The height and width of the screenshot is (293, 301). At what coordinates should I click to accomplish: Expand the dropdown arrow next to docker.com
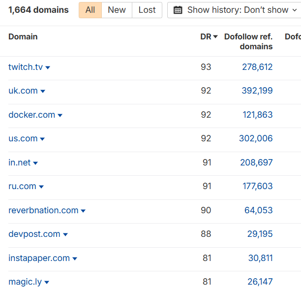point(60,116)
